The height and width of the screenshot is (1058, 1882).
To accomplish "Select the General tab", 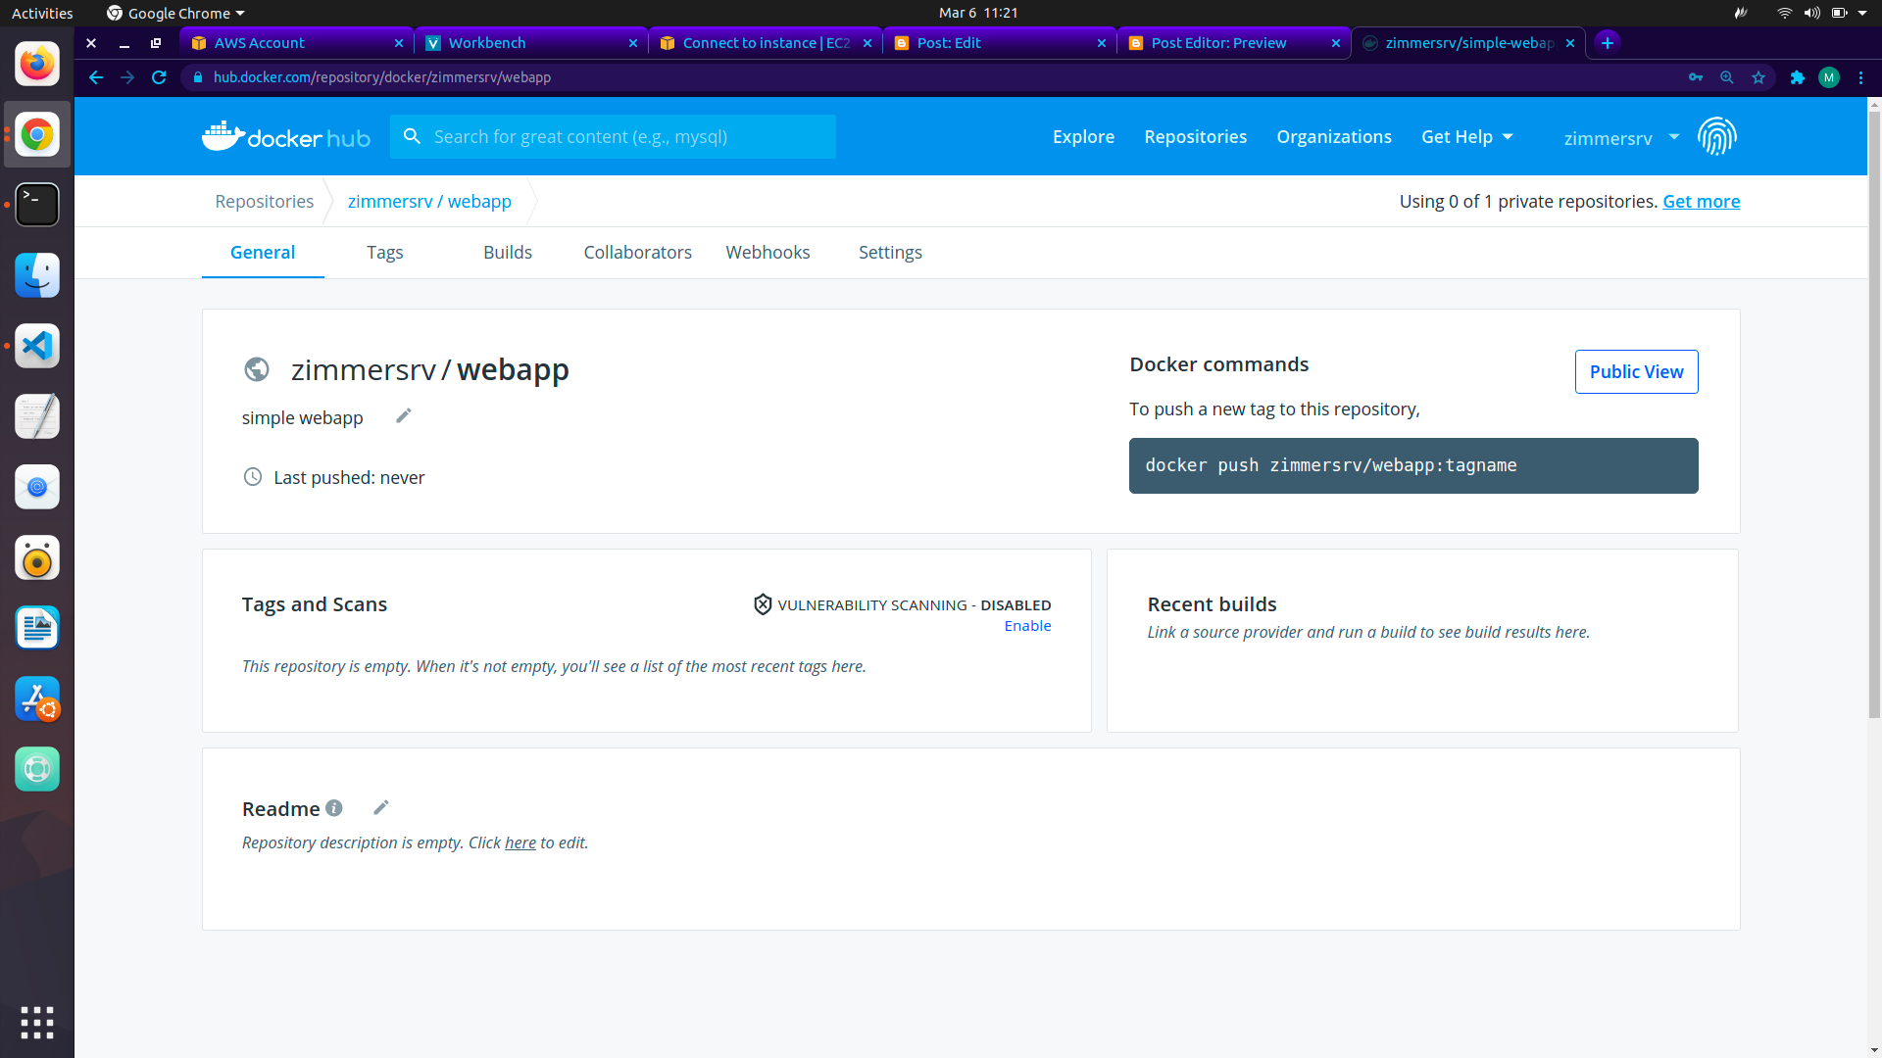I will [x=263, y=253].
